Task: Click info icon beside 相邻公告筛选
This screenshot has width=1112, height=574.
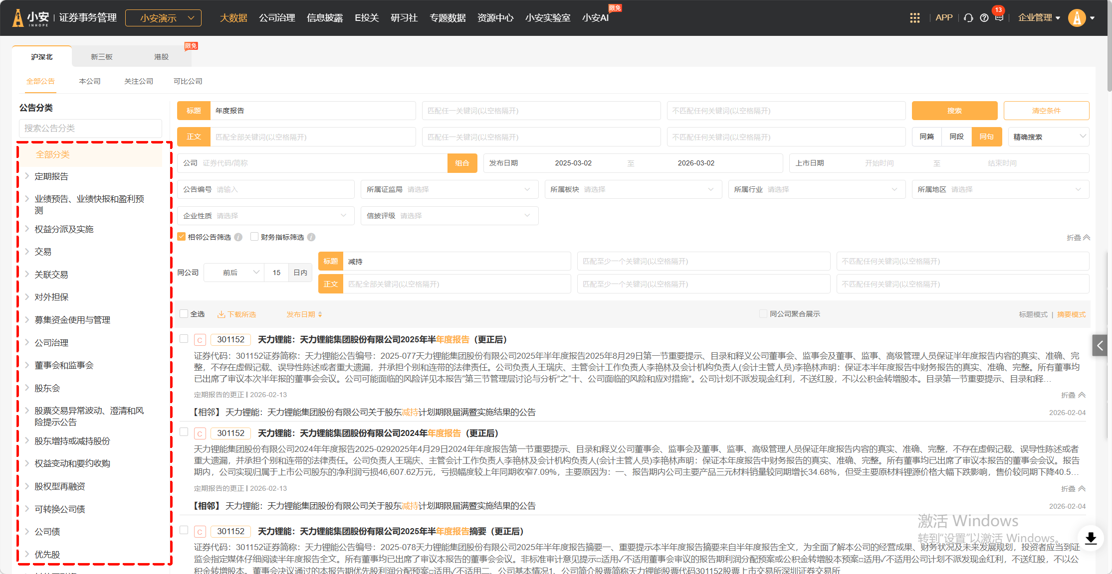Action: point(238,237)
